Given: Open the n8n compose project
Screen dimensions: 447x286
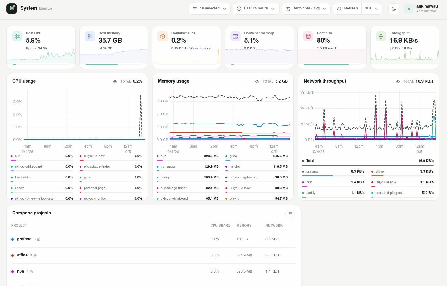Looking at the screenshot, I should pyautogui.click(x=153, y=271).
